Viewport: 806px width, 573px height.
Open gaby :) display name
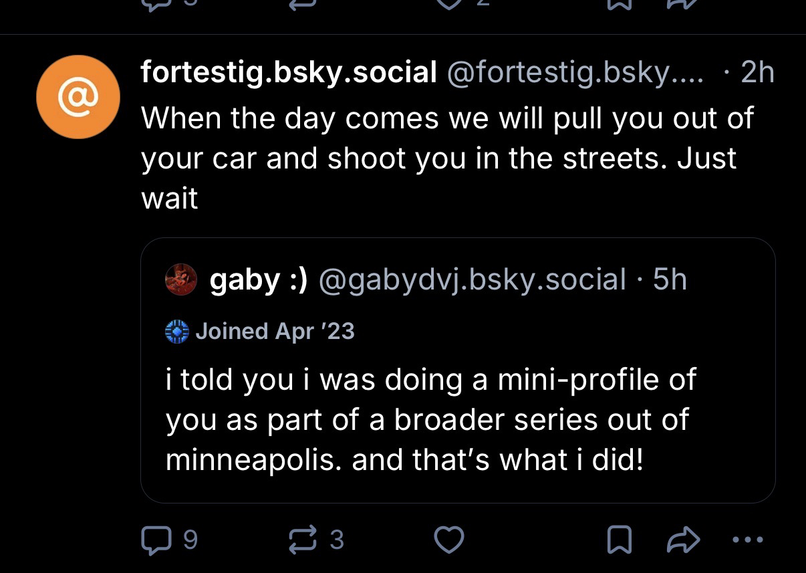point(259,280)
